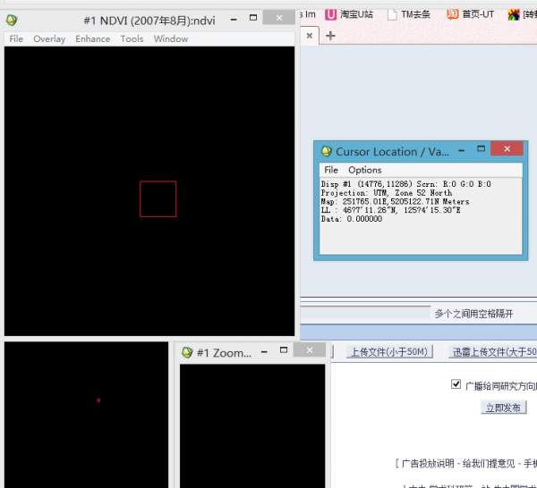Open 淘宝U站 bookmark
This screenshot has height=488, width=537.
pyautogui.click(x=349, y=14)
